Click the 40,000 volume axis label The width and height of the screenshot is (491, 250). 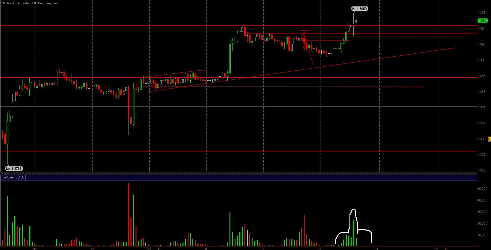pos(482,200)
